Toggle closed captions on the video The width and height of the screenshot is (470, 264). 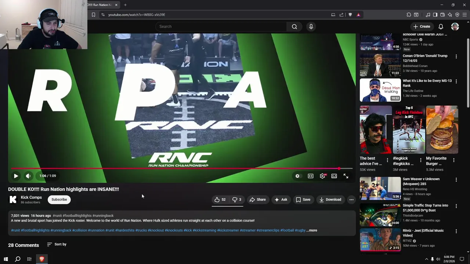[311, 176]
